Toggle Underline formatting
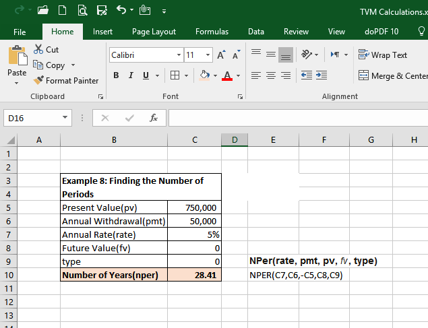The width and height of the screenshot is (428, 328). pyautogui.click(x=146, y=75)
